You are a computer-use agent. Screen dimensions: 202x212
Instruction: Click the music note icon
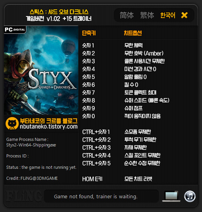point(190,196)
